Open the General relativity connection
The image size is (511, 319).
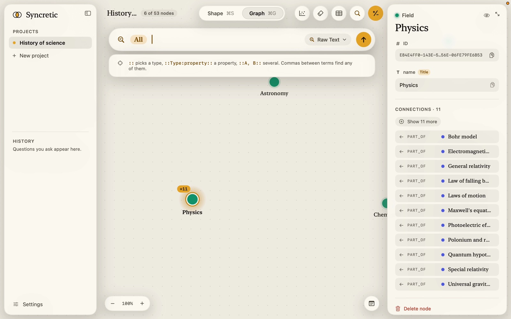click(x=447, y=166)
